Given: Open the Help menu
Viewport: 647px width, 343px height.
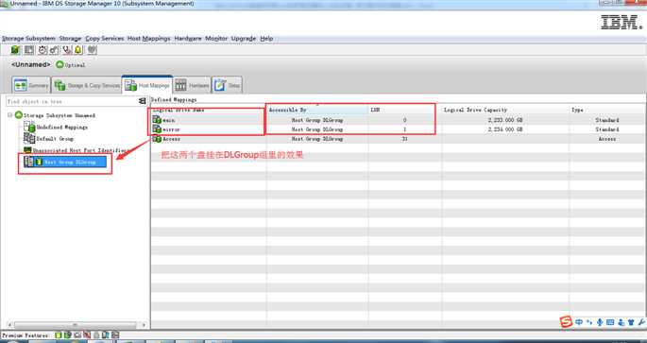Looking at the screenshot, I should coord(266,39).
